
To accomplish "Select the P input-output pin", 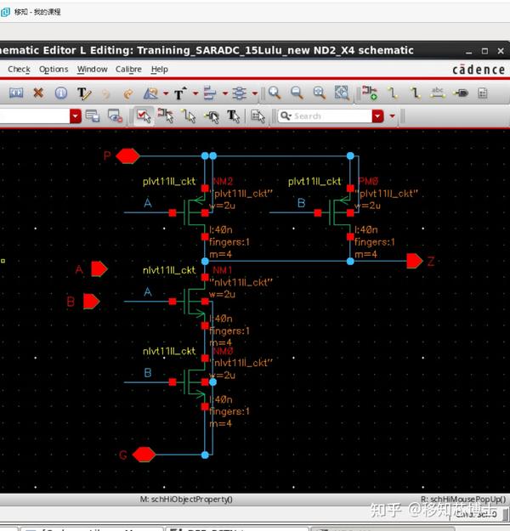I will (127, 155).
